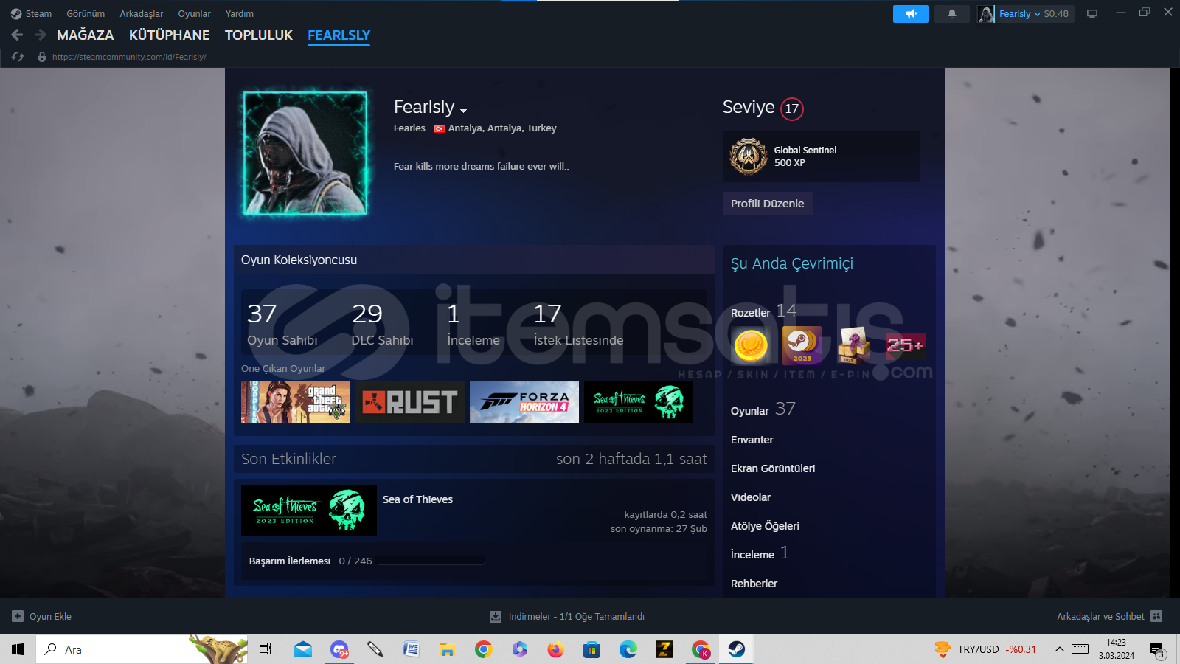
Task: Open the Rust showcase thumbnail
Action: click(x=410, y=402)
